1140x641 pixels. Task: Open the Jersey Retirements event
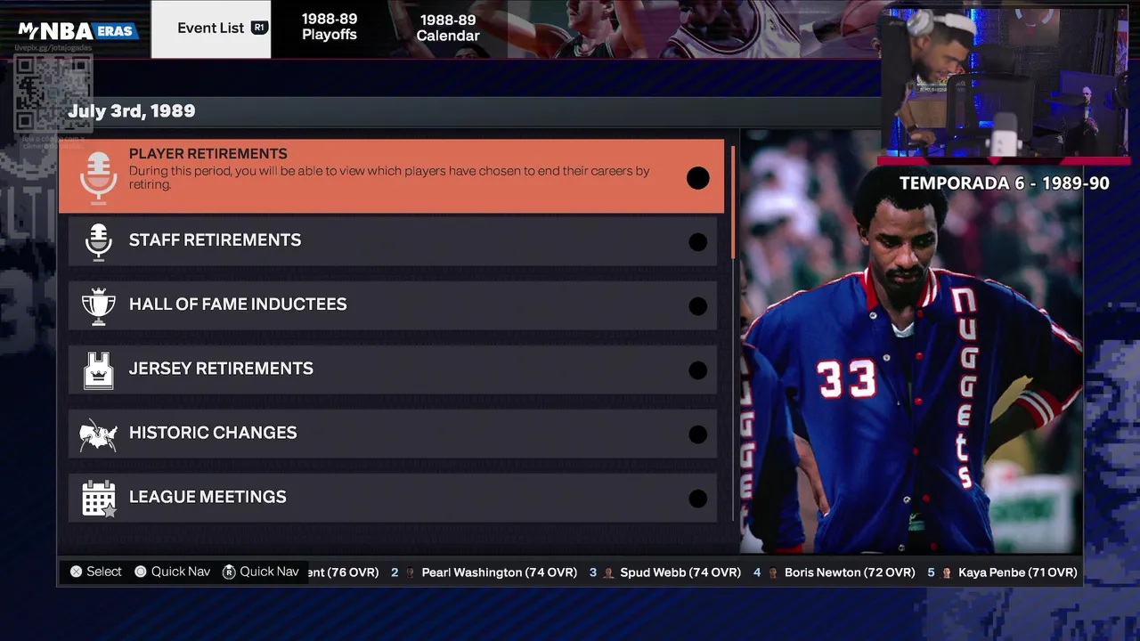click(393, 369)
